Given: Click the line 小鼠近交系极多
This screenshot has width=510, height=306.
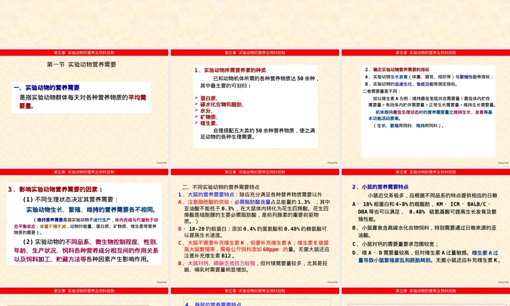Looking at the screenshot, I should pyautogui.click(x=432, y=195).
